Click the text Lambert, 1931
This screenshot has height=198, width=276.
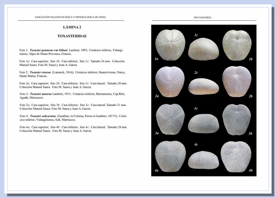tap(62, 94)
